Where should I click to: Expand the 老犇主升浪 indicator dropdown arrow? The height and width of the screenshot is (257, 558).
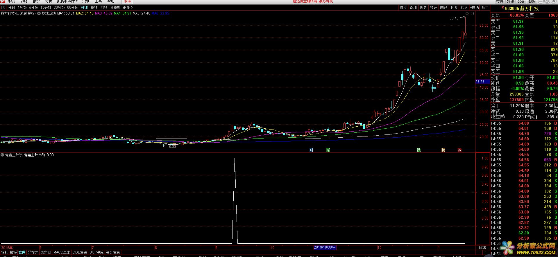coord(3,155)
